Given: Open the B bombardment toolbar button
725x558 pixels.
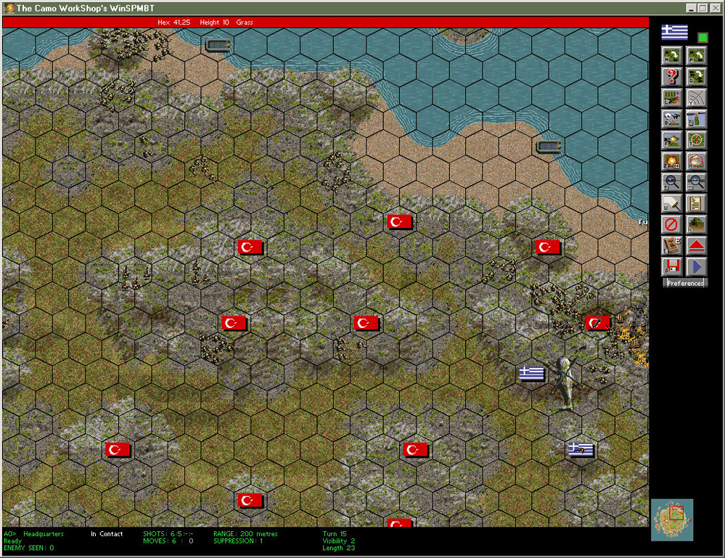Looking at the screenshot, I should point(671,118).
